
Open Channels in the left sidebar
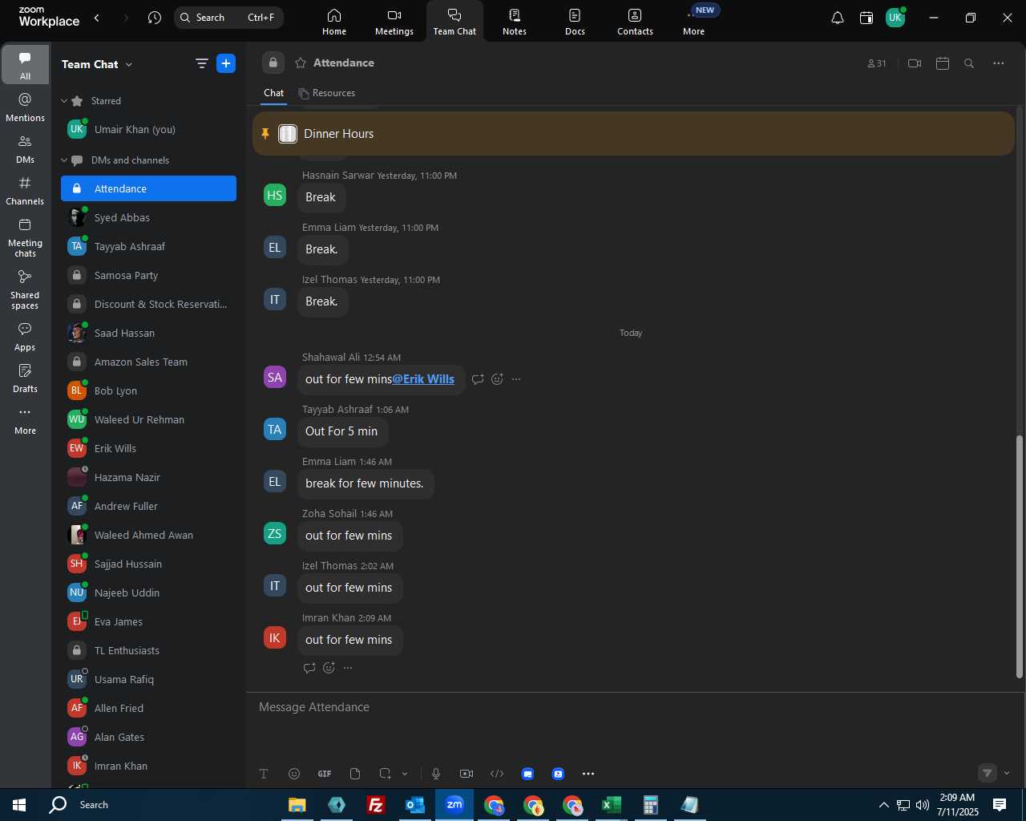pos(25,190)
